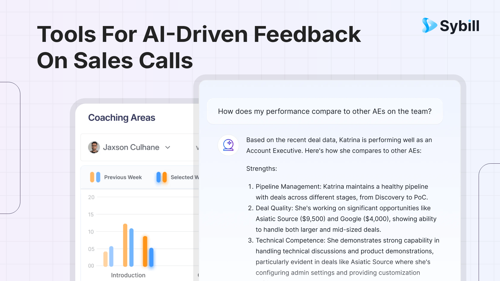Select the Previous Week legend label
This screenshot has height=281, width=500.
click(x=123, y=177)
